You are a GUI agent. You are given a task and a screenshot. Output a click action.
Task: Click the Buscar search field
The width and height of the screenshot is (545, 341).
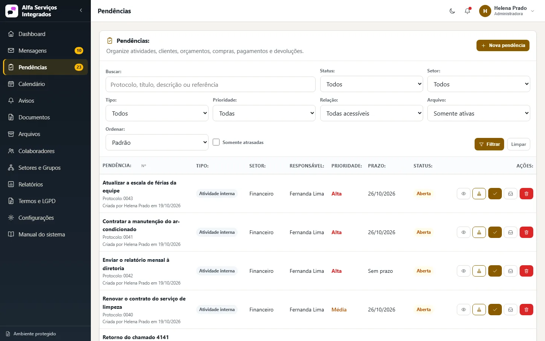pos(210,84)
